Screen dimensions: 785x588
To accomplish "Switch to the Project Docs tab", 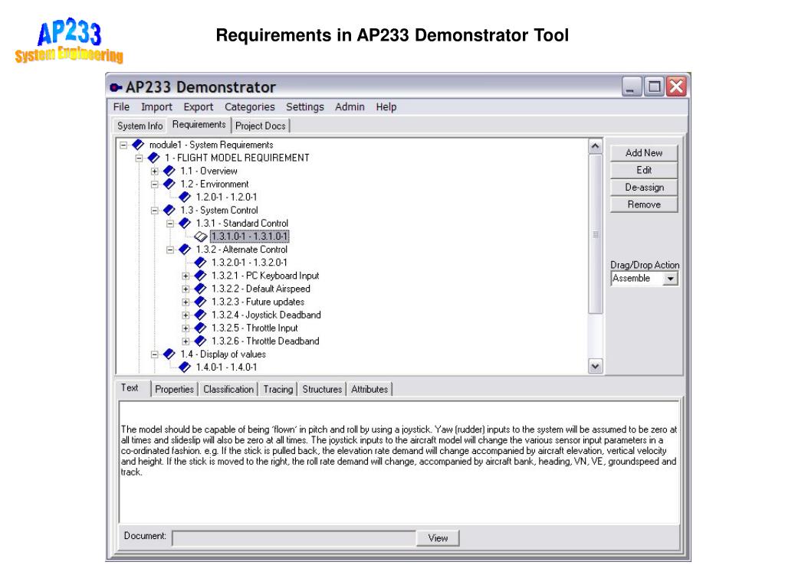I will pyautogui.click(x=261, y=126).
